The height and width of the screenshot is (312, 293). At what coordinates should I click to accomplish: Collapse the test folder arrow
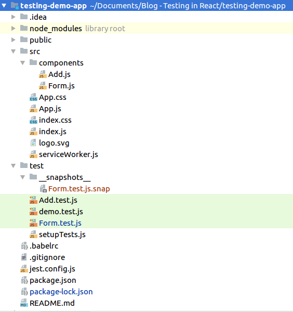pyautogui.click(x=13, y=166)
